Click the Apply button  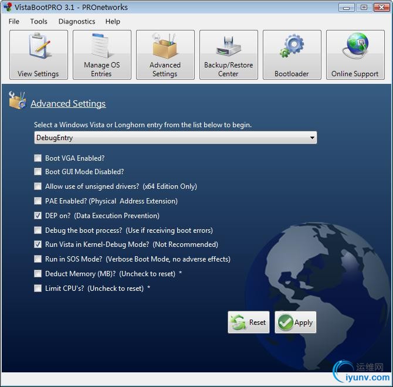click(x=296, y=322)
